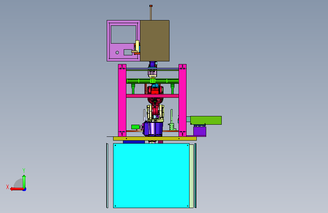The width and height of the screenshot is (328, 213).
Task: Click the blue Z axis dot on triad
Action: [x=25, y=190]
